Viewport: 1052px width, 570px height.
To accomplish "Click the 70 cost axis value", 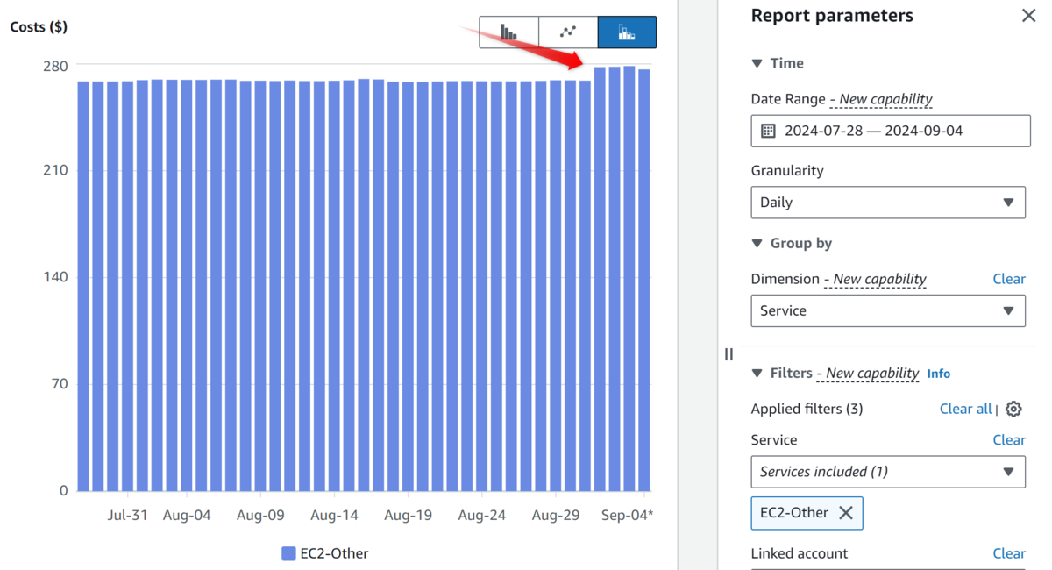I will [60, 383].
